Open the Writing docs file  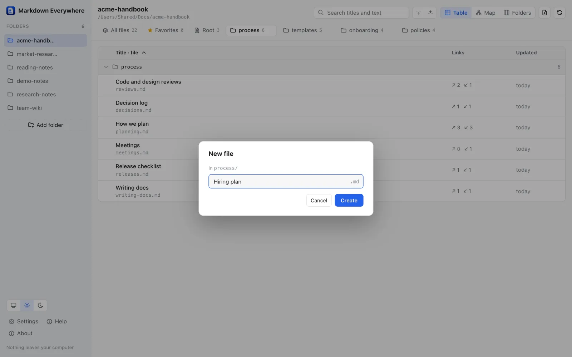332,191
